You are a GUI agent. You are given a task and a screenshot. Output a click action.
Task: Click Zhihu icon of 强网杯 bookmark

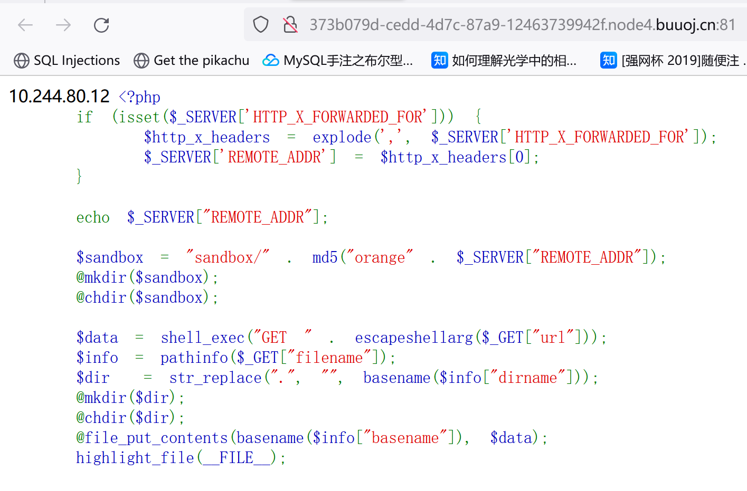tap(609, 60)
